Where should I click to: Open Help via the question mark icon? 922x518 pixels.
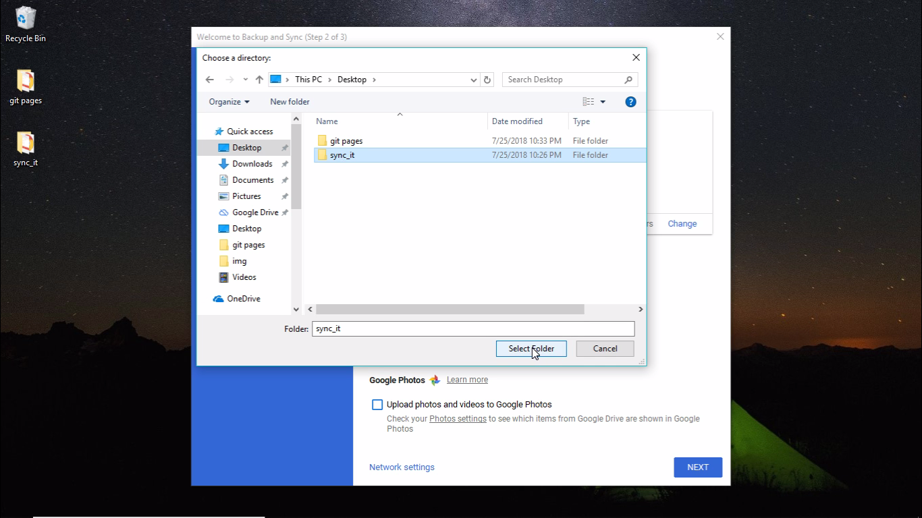tap(630, 102)
